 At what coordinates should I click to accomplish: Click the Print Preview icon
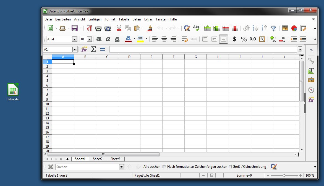(108, 28)
